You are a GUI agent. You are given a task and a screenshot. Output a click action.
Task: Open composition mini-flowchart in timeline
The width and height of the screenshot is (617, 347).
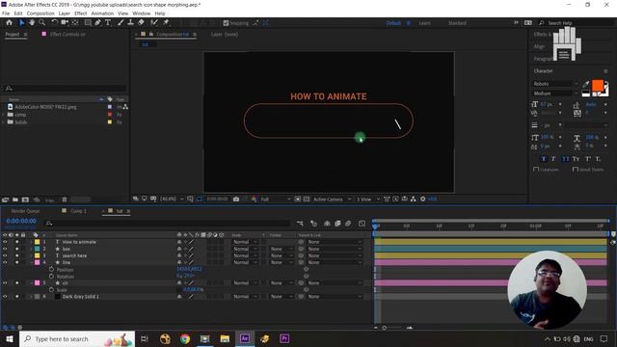point(300,224)
